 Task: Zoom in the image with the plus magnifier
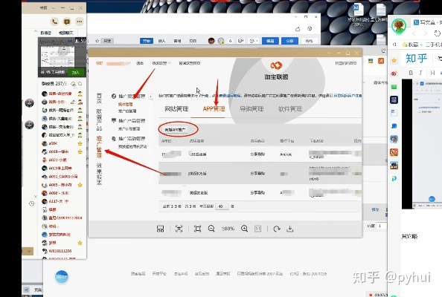(244, 229)
